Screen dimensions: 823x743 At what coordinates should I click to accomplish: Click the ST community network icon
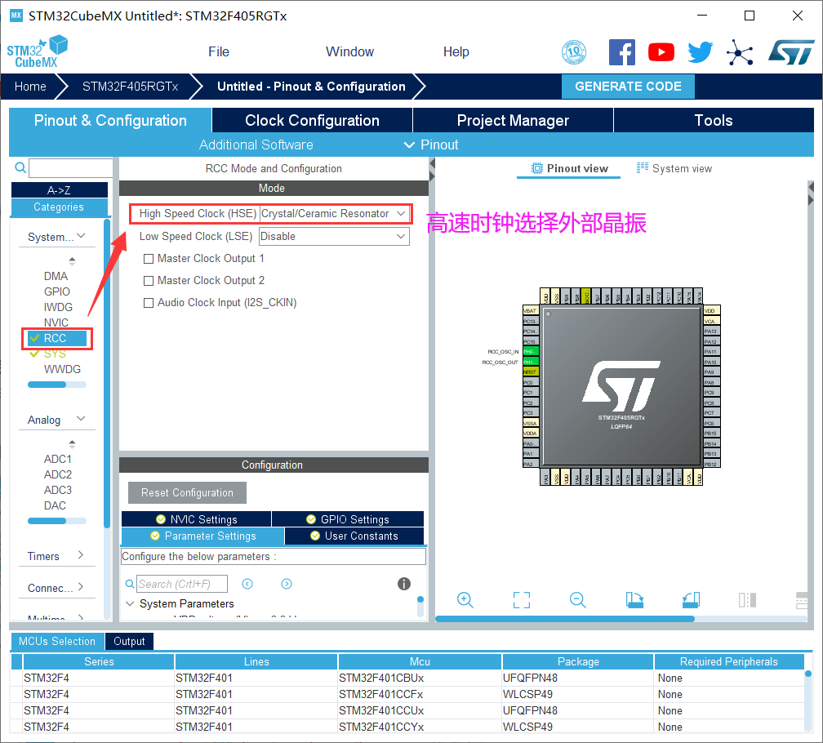click(740, 52)
